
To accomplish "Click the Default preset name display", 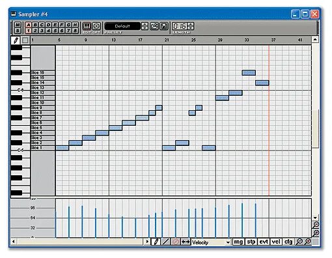I will pos(122,26).
